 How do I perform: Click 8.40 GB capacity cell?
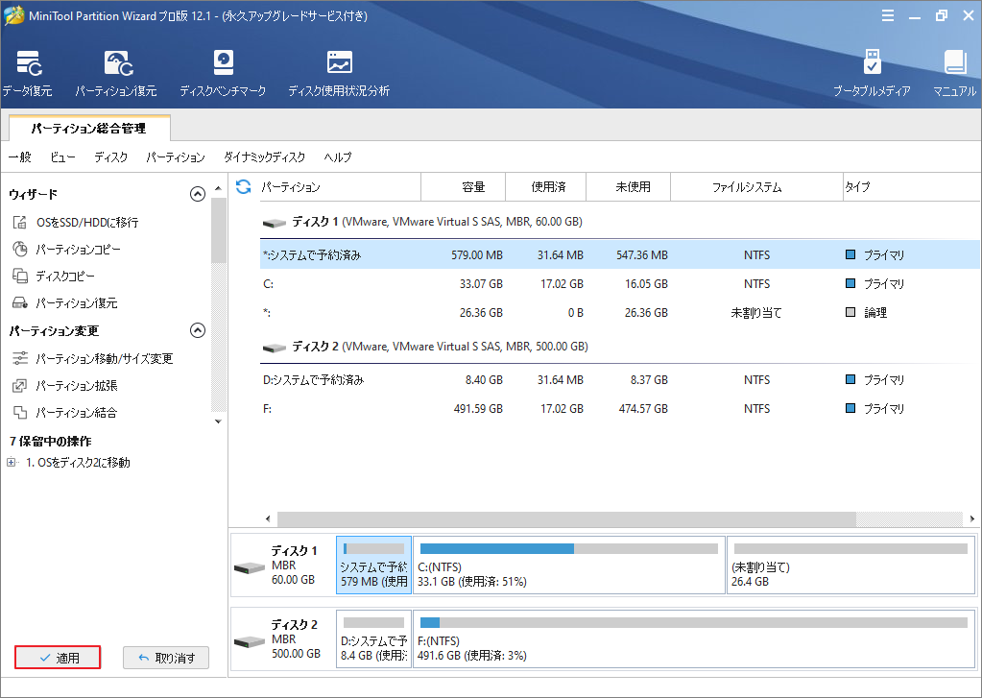(484, 379)
